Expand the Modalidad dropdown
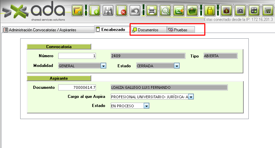 [103, 66]
